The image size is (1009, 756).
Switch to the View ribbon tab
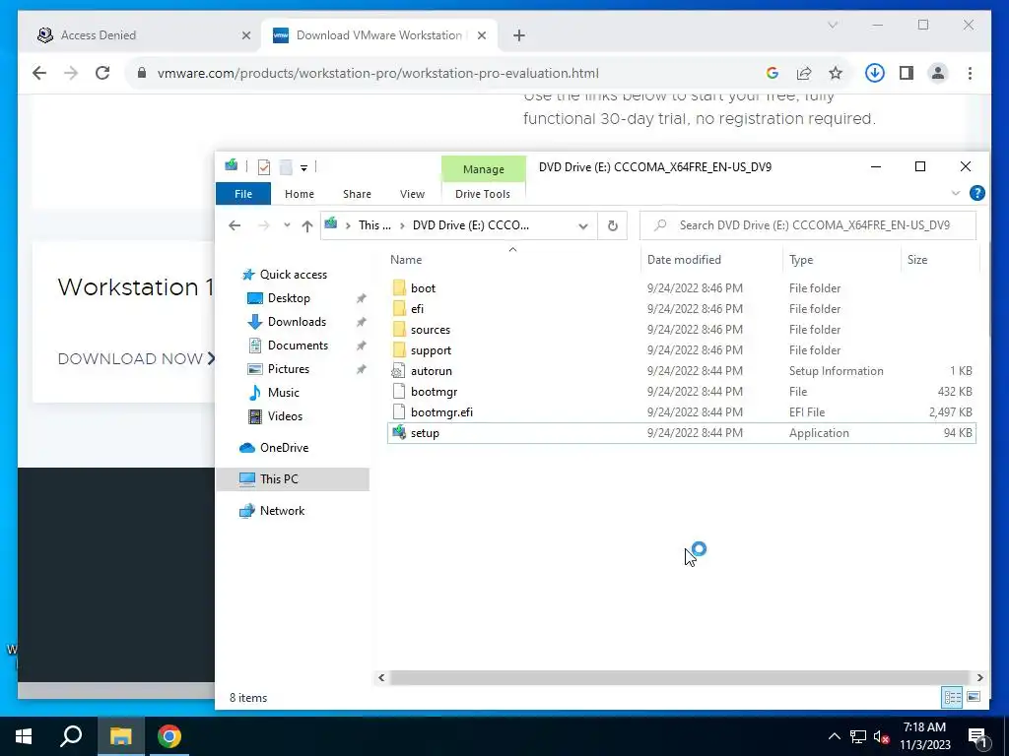[412, 194]
